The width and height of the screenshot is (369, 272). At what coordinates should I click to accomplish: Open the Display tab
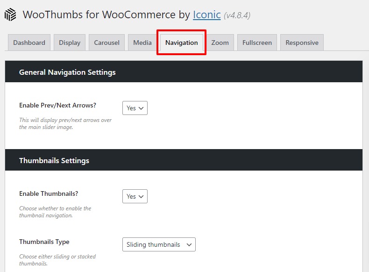70,43
